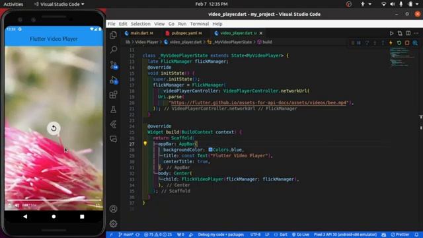This screenshot has height=238, width=423.
Task: Click the green hot restart debug button
Action: coord(399,42)
